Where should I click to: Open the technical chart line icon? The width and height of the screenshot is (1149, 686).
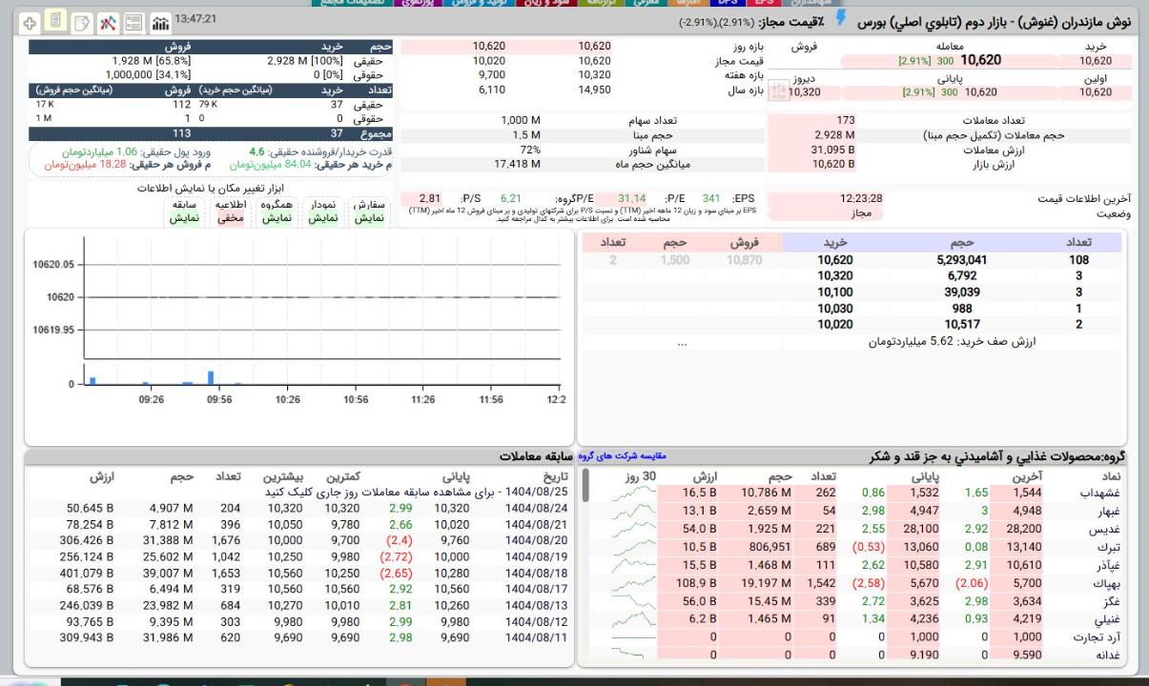(108, 21)
